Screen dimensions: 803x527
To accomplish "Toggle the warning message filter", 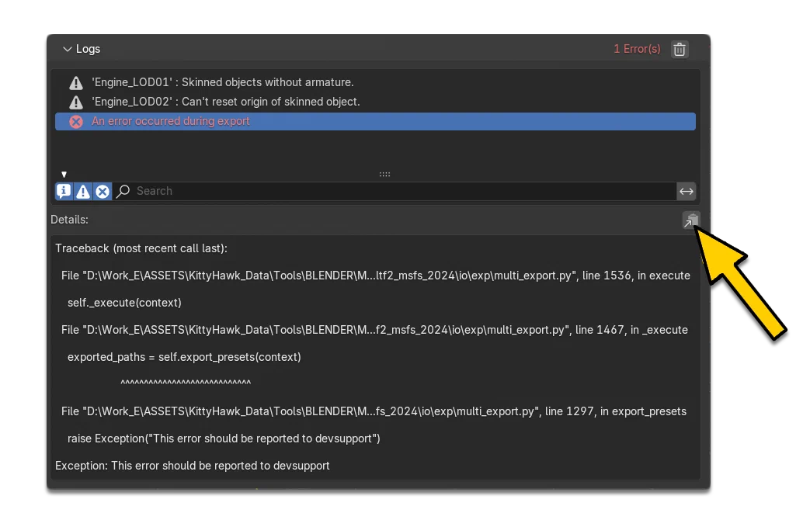I will tap(83, 192).
